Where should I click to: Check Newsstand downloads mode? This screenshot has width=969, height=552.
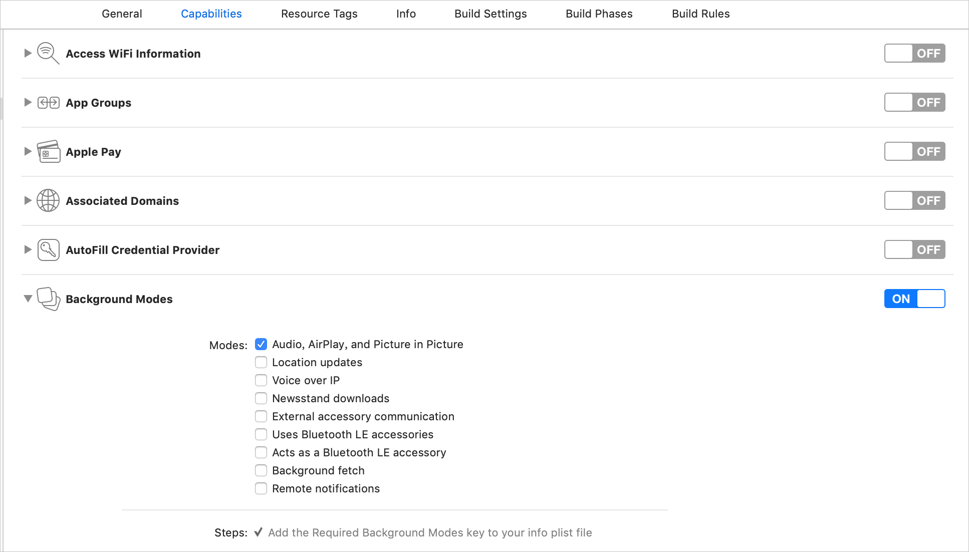click(261, 398)
